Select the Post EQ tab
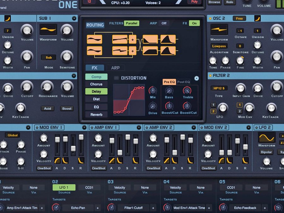Viewport: 284px width, 213px height. 183,82
